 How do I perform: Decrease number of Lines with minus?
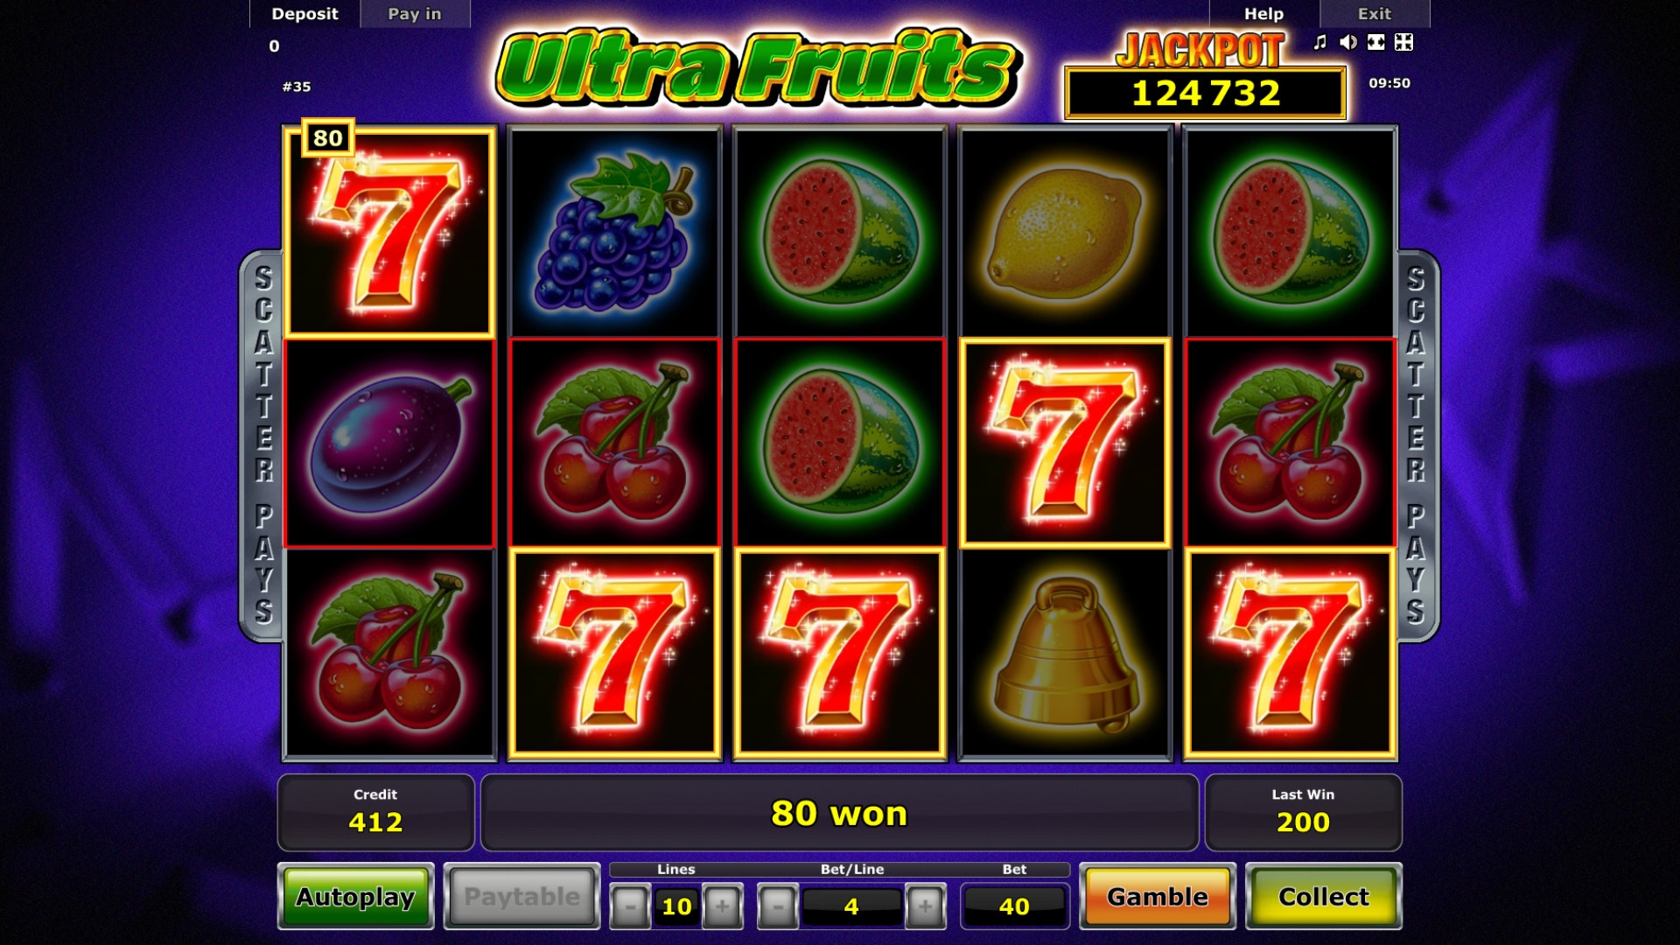click(630, 906)
